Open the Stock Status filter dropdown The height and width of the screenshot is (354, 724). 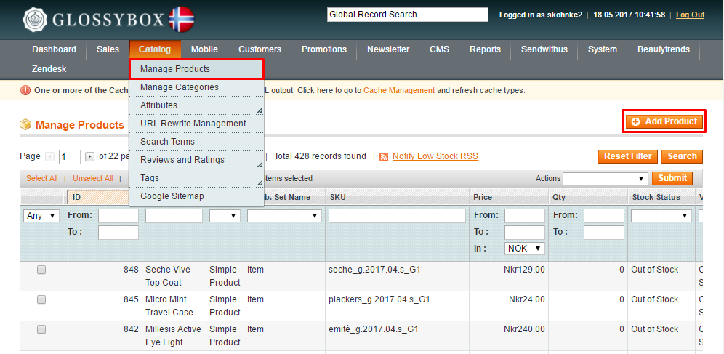pos(661,216)
